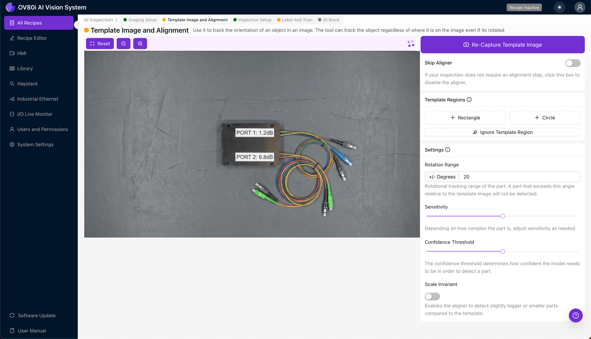Click the Rotation Range degrees input
The width and height of the screenshot is (591, 339).
520,177
